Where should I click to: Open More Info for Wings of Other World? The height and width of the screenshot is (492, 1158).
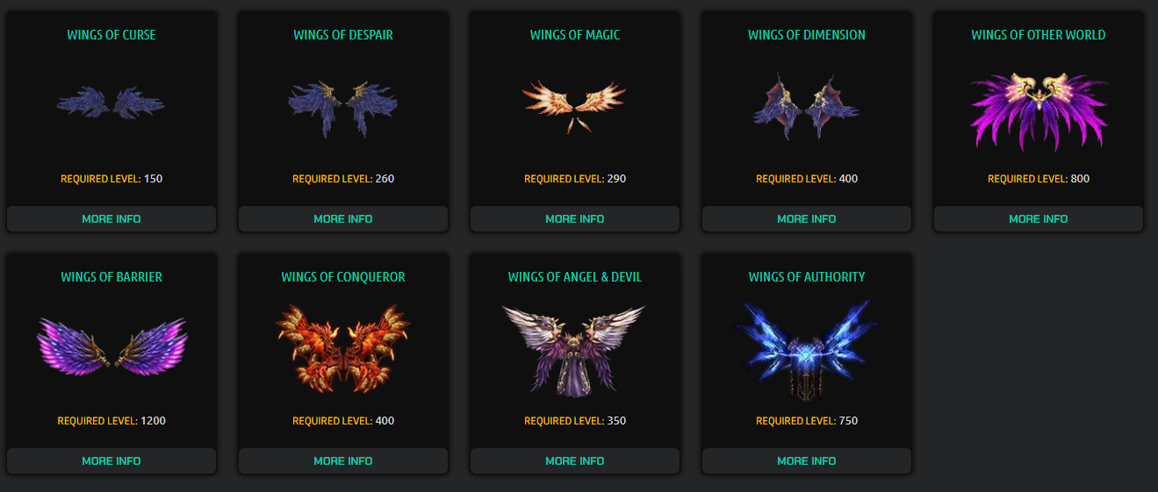tap(1039, 218)
